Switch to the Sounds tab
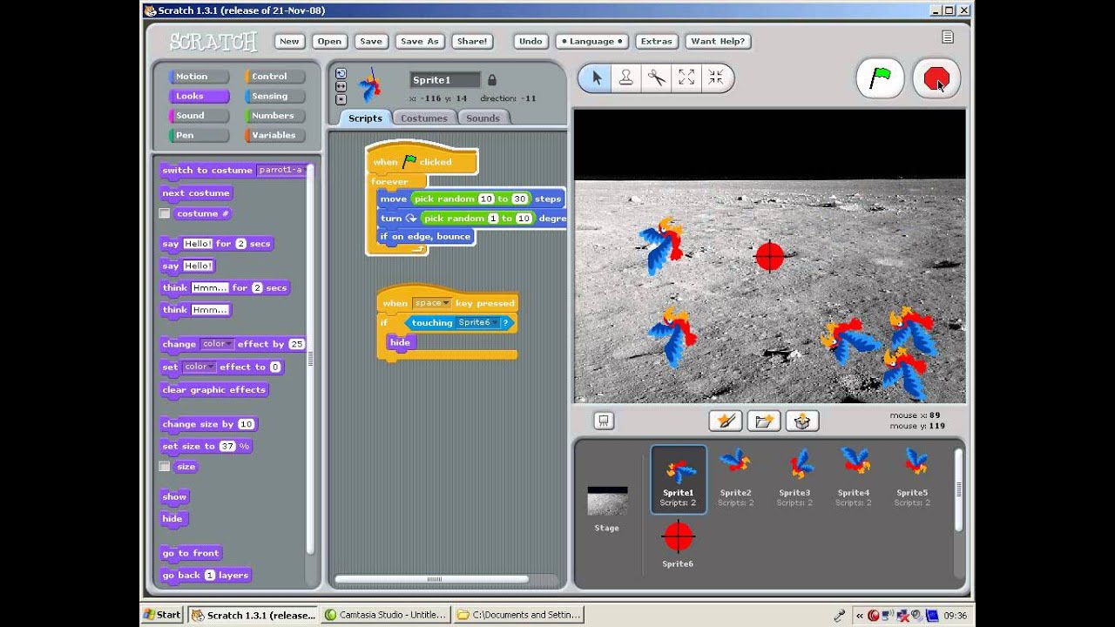The image size is (1115, 627). pos(483,118)
